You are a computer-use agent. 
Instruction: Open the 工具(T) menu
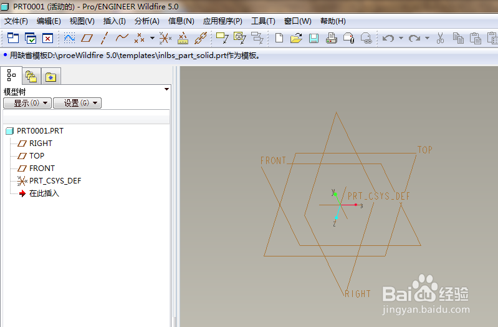click(263, 21)
